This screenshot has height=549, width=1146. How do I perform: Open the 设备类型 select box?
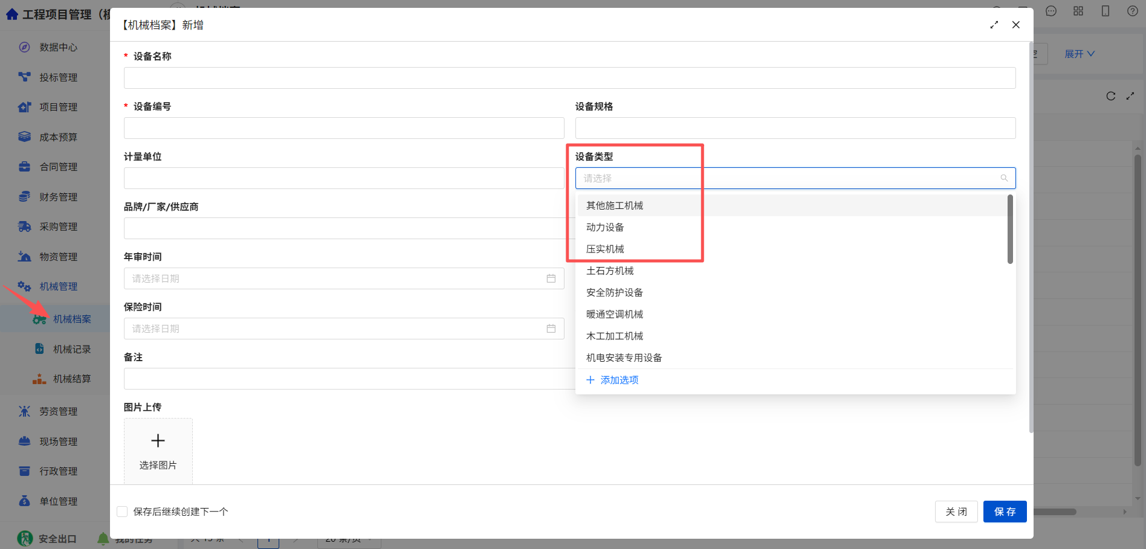tap(795, 178)
